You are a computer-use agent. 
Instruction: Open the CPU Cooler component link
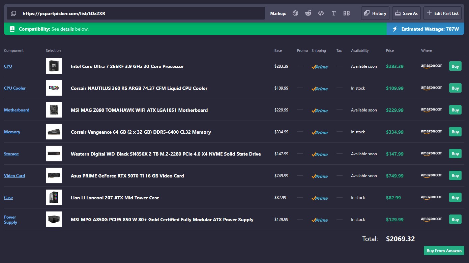[x=15, y=88]
